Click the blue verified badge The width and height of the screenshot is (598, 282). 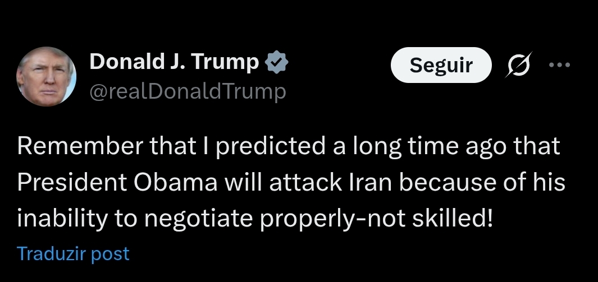point(276,63)
